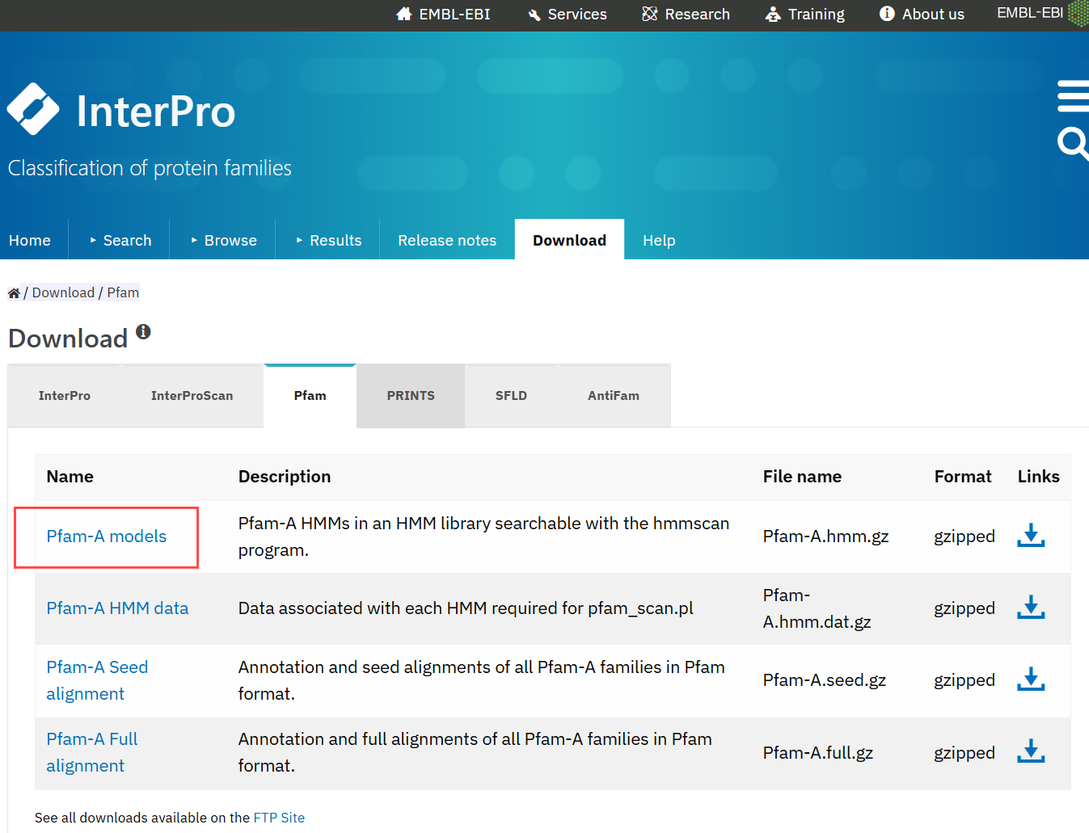Download Pfam-A.full.gz via its download icon
This screenshot has width=1089, height=833.
1031,751
